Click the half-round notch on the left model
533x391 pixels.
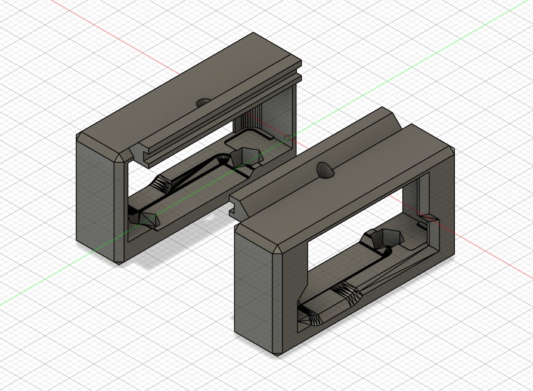(203, 102)
